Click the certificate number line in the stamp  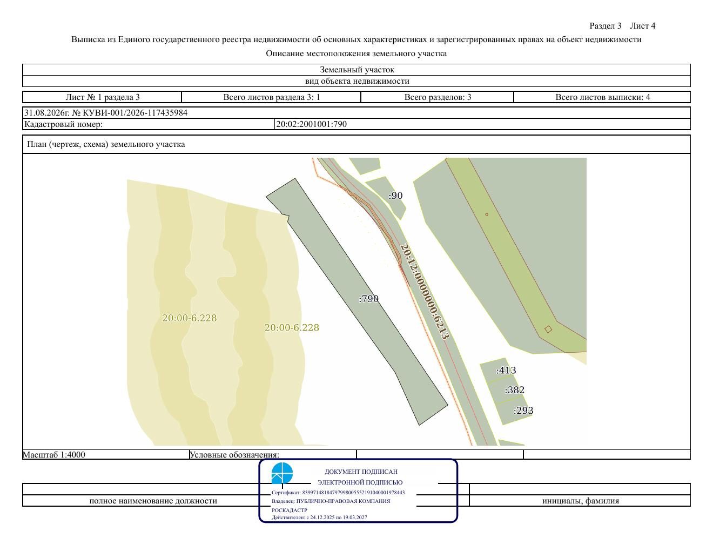tap(338, 493)
